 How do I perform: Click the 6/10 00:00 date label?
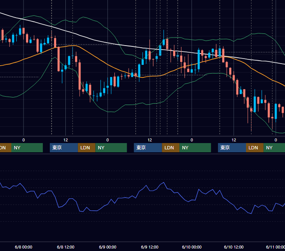click(192, 247)
